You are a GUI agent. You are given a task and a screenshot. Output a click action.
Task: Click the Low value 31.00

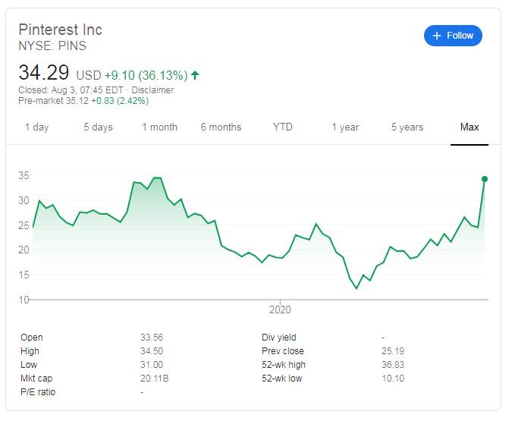tap(152, 365)
